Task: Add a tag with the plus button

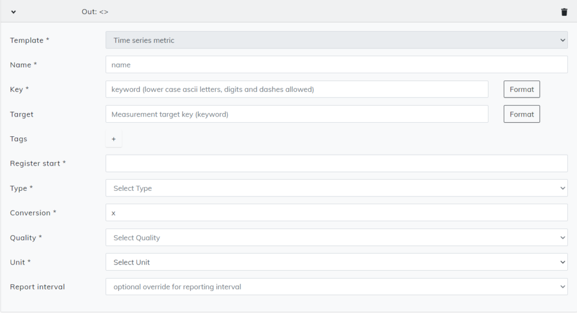Action: [114, 139]
